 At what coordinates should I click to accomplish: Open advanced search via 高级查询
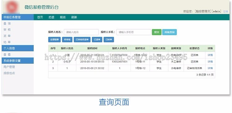coord(170,32)
